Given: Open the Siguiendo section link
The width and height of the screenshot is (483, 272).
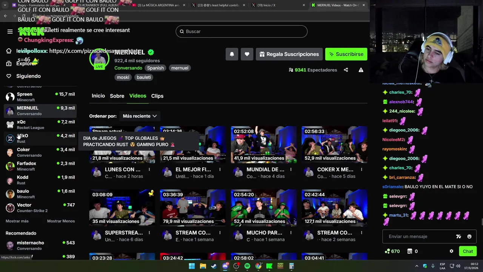Looking at the screenshot, I should click(28, 76).
